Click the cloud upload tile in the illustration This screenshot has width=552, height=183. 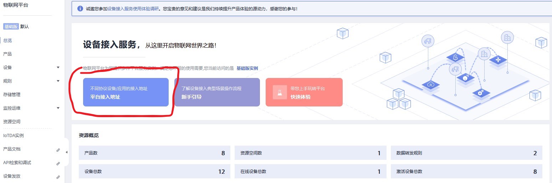[431, 85]
